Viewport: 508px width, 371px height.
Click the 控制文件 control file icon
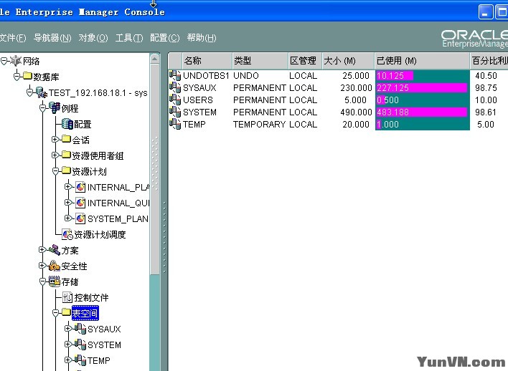tap(67, 297)
